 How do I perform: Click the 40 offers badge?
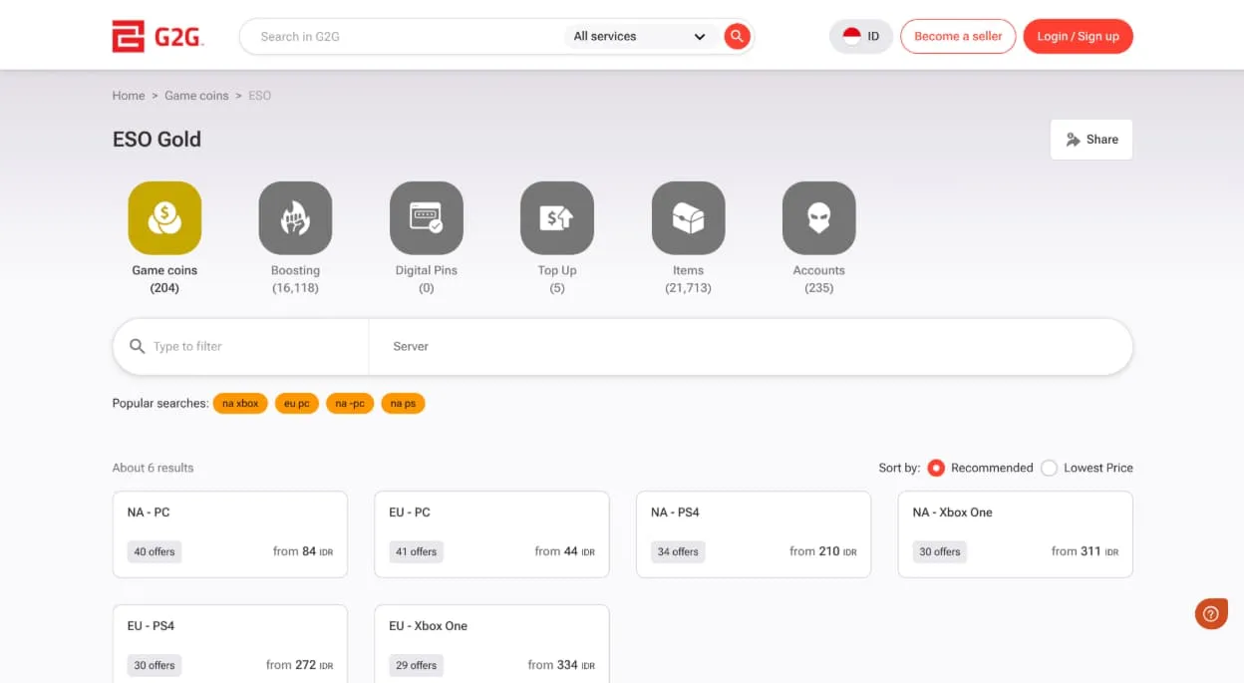155,551
